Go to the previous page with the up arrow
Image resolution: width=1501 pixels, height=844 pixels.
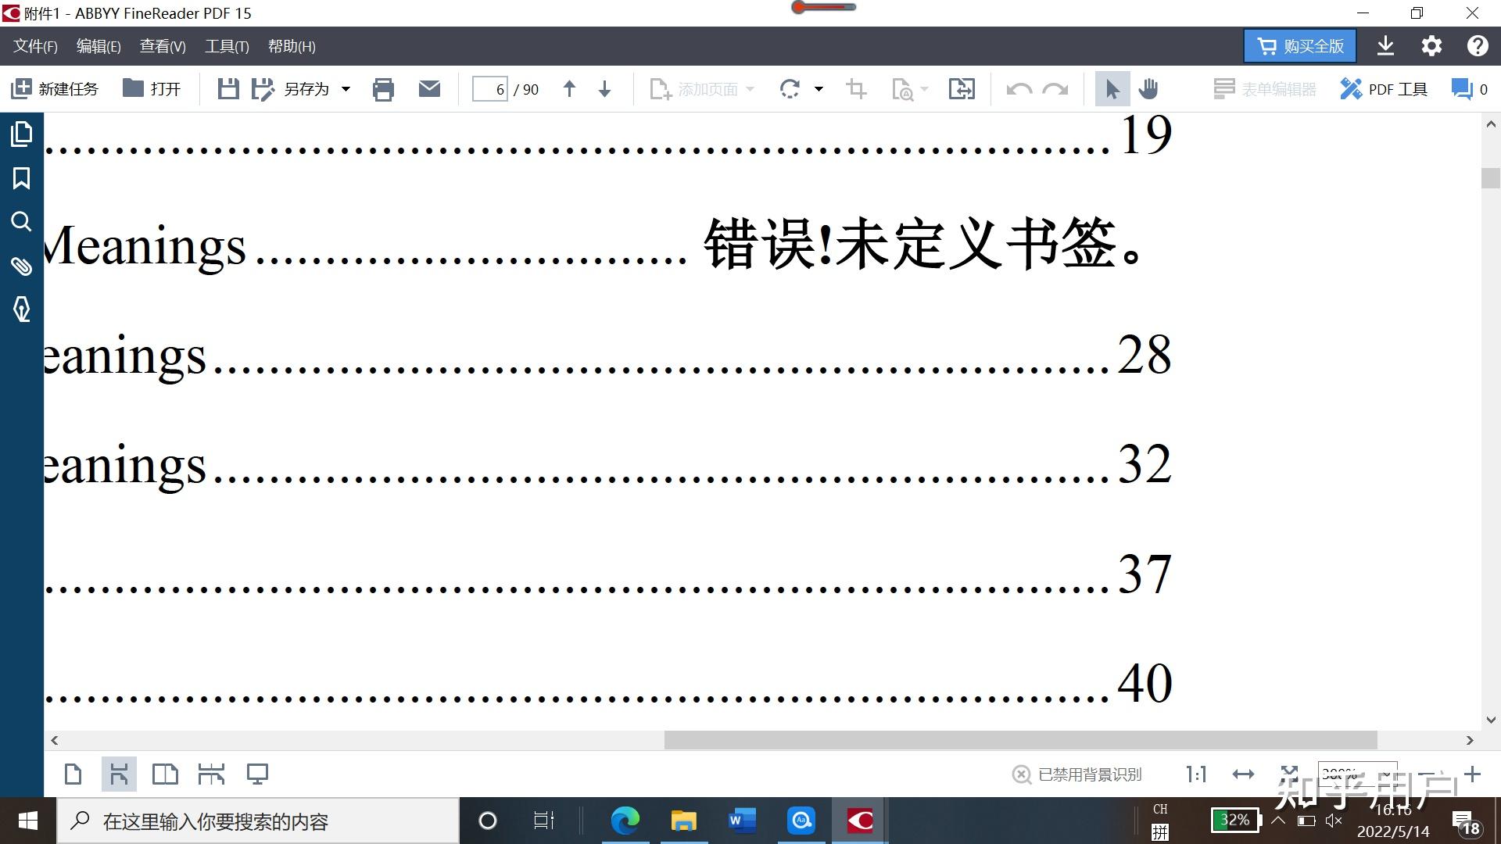pos(569,89)
